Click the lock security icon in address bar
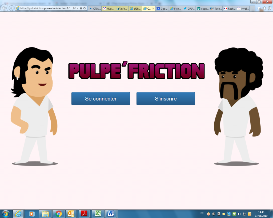The width and height of the screenshot is (273, 218). click(x=81, y=8)
